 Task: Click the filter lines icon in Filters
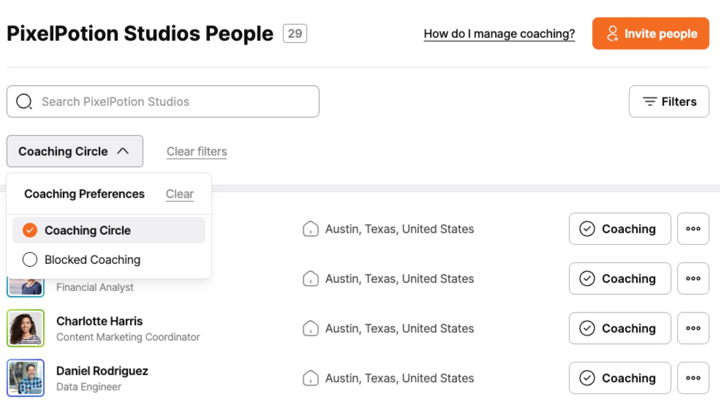[649, 102]
